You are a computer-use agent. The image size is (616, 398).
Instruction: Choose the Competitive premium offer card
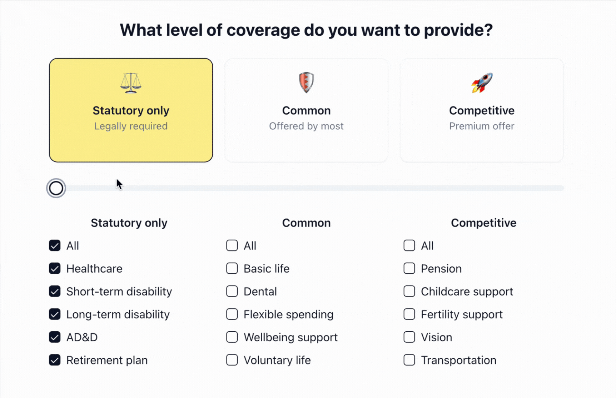tap(482, 110)
